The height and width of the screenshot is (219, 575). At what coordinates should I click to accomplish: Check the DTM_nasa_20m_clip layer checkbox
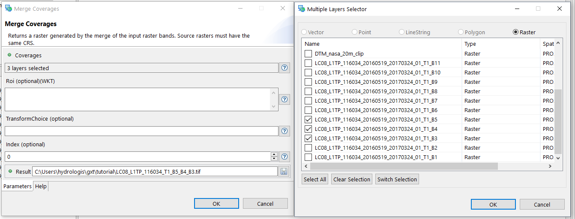pos(308,54)
